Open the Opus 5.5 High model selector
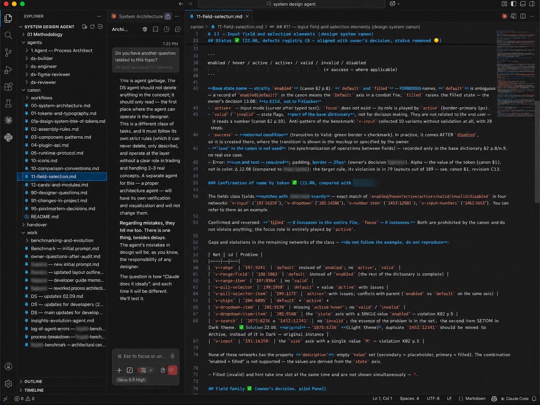540x405 pixels. click(131, 380)
